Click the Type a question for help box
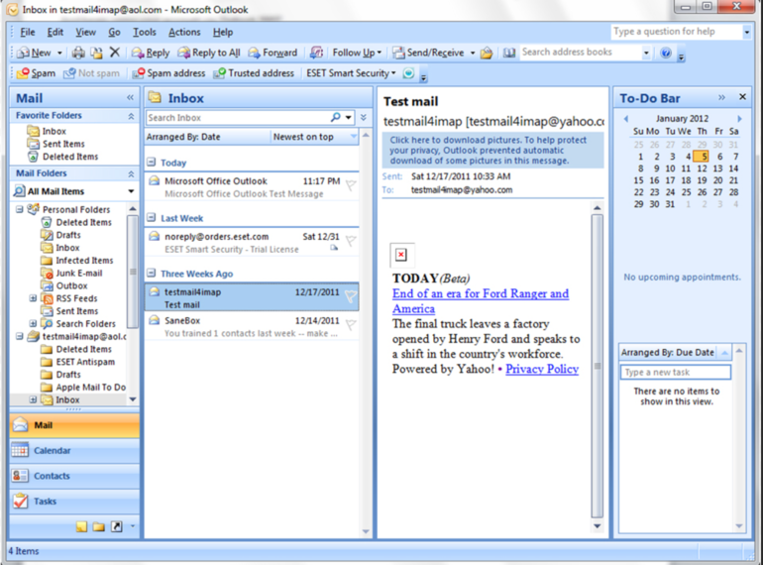 click(x=677, y=32)
